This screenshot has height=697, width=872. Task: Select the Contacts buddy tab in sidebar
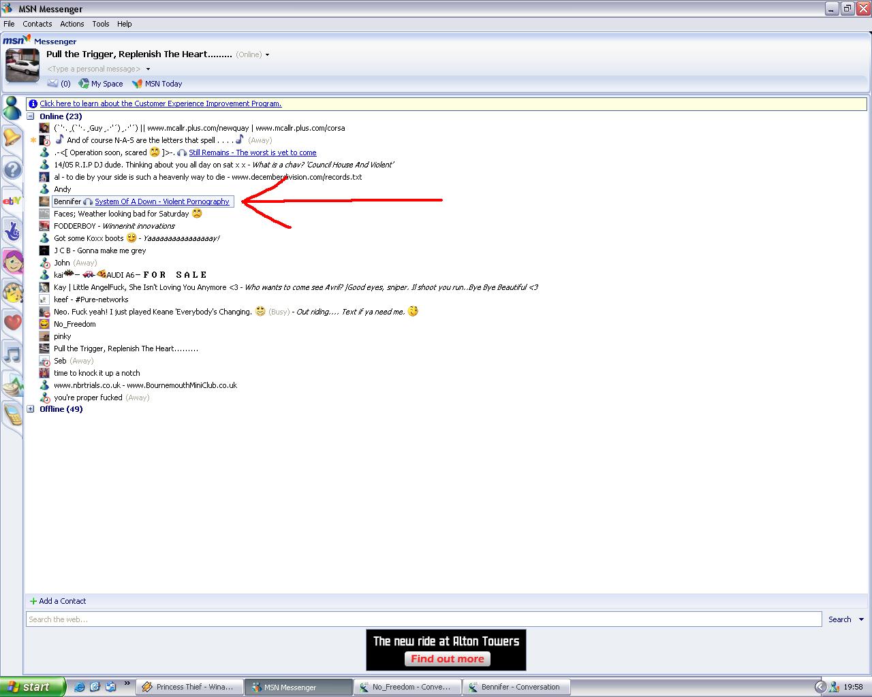coord(12,108)
